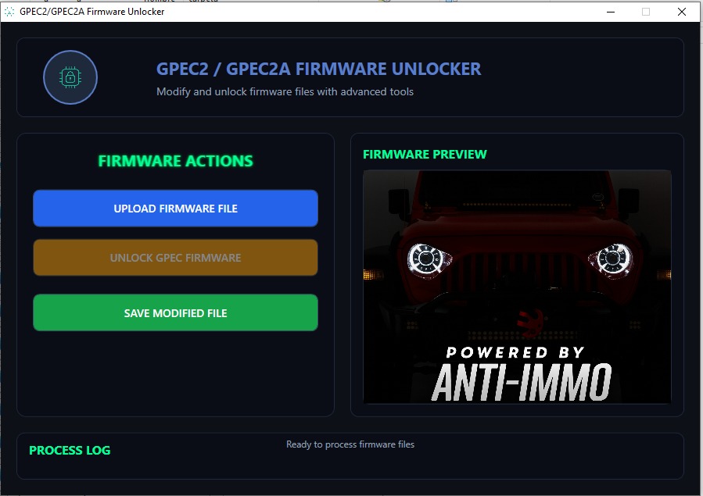Viewport: 703px width, 496px height.
Task: Click the Jeep firmware preview image
Action: [x=517, y=287]
